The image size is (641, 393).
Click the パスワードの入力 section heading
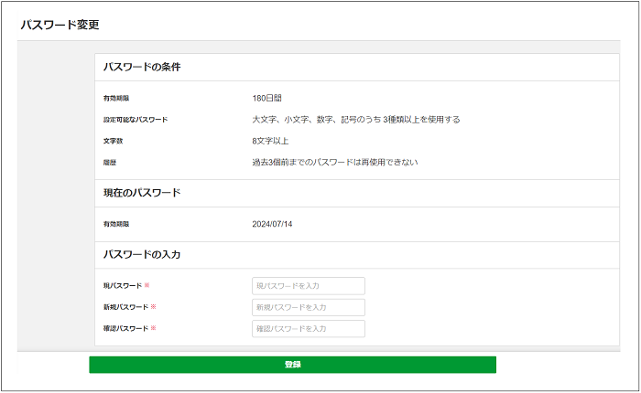coord(142,255)
